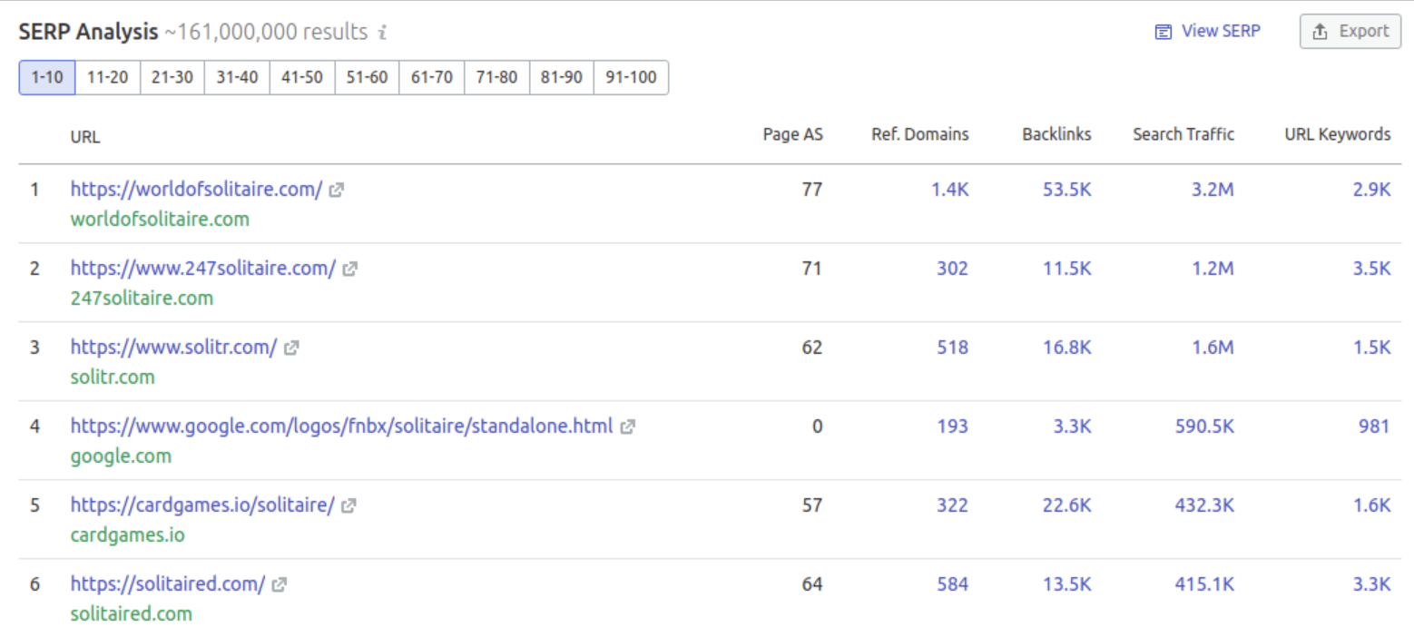Click the info icon beside results count
The height and width of the screenshot is (637, 1414).
[382, 33]
